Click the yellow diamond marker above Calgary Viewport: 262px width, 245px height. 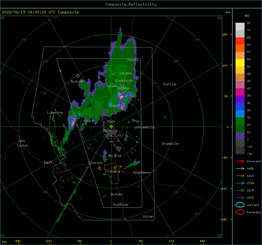[x=115, y=168]
